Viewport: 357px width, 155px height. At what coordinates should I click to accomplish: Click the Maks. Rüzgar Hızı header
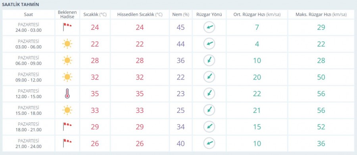point(321,14)
